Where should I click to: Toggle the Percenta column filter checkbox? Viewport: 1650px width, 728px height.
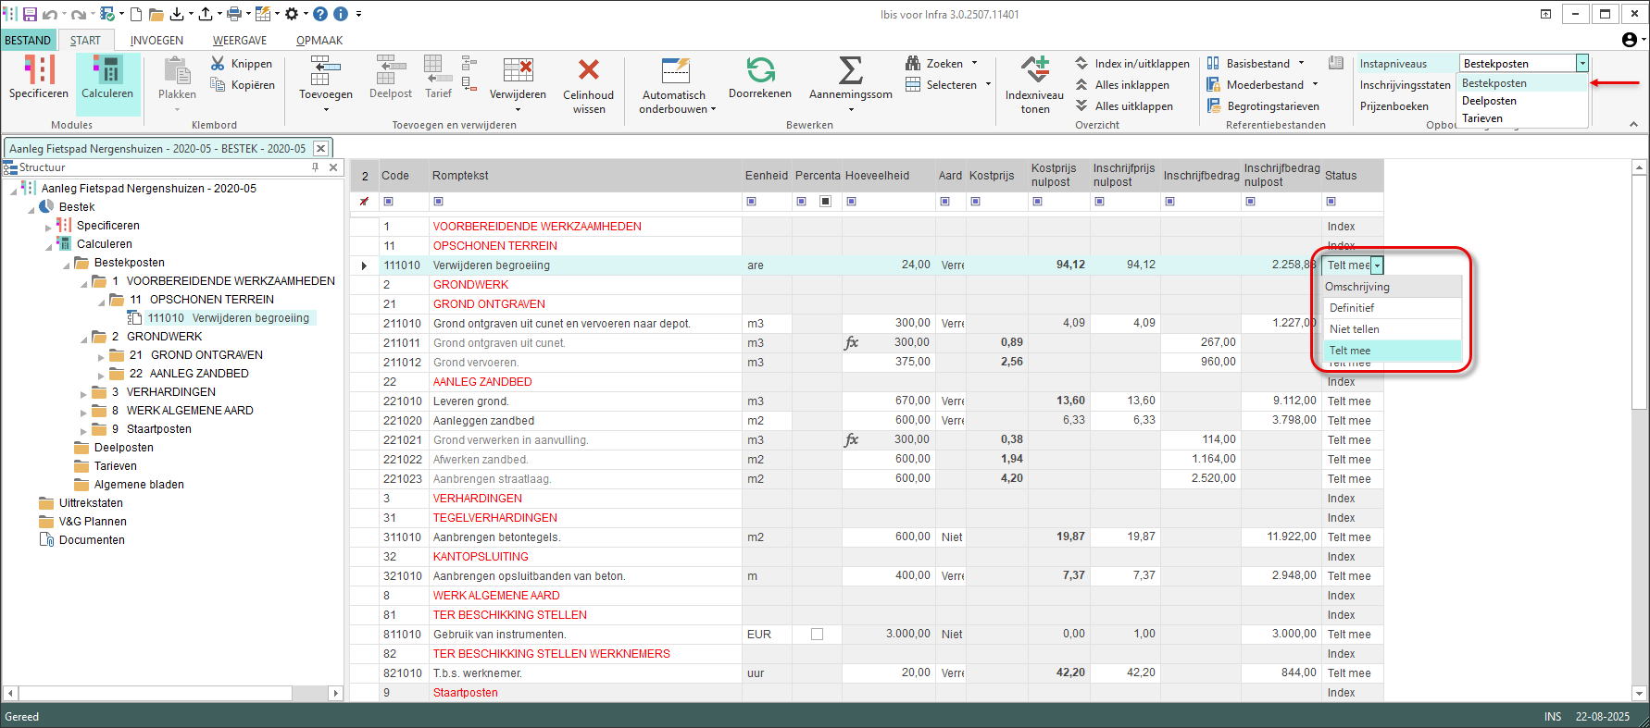coord(825,202)
